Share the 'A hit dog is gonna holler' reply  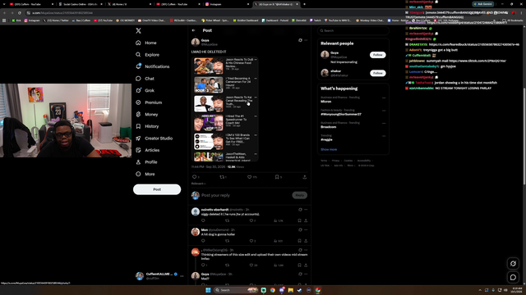(x=306, y=241)
